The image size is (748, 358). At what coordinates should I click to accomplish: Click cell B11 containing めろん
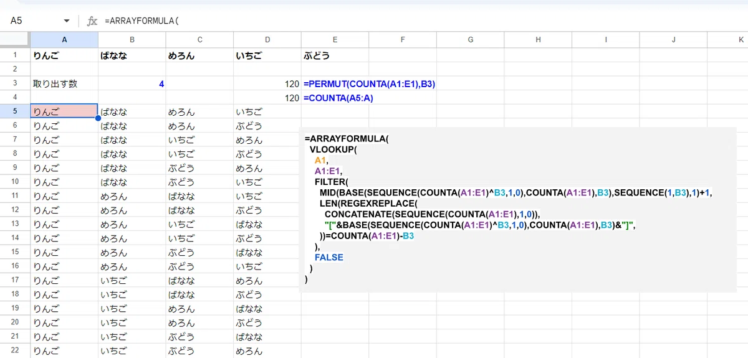[x=132, y=196]
